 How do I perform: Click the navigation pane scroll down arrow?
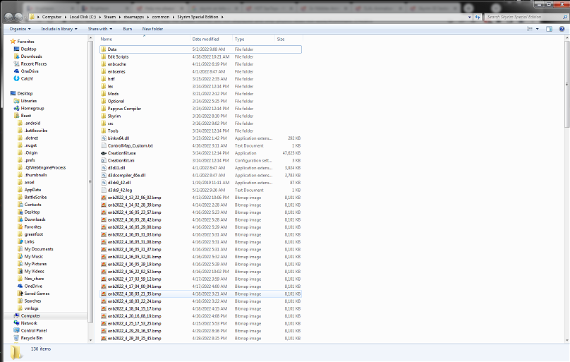coord(90,340)
